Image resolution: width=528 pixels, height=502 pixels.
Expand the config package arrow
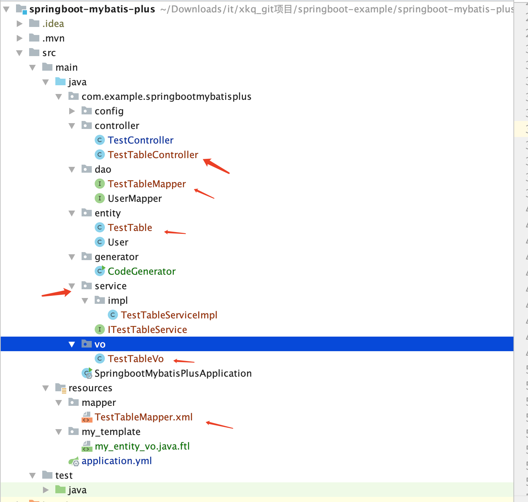tap(72, 111)
